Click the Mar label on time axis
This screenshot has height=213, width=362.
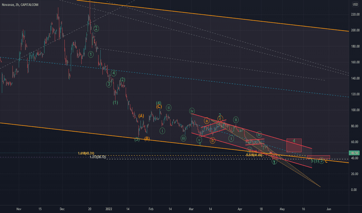191,209
